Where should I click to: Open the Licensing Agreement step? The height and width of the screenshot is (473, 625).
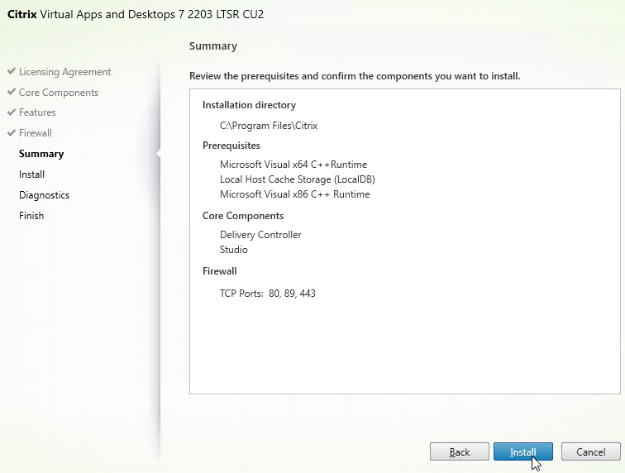point(65,72)
